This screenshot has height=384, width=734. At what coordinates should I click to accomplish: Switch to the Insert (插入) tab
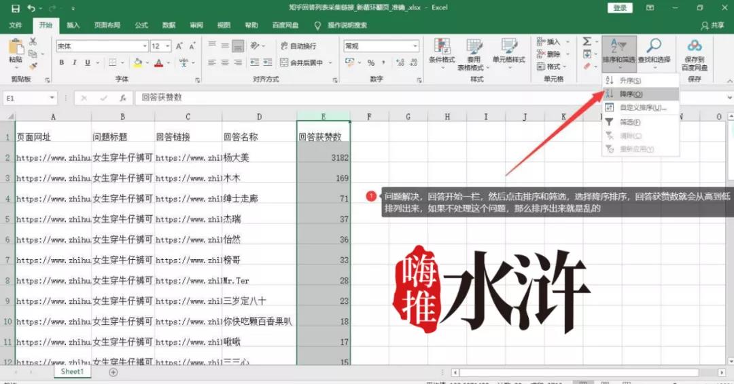click(73, 25)
